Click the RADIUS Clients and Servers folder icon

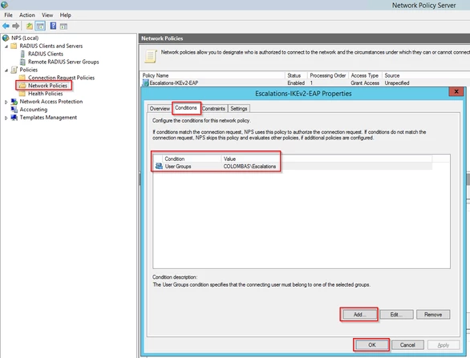tap(14, 46)
